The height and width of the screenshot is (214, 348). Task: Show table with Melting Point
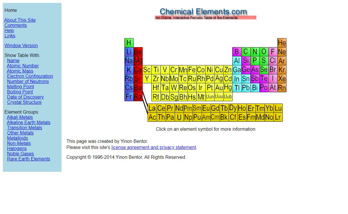tap(21, 87)
